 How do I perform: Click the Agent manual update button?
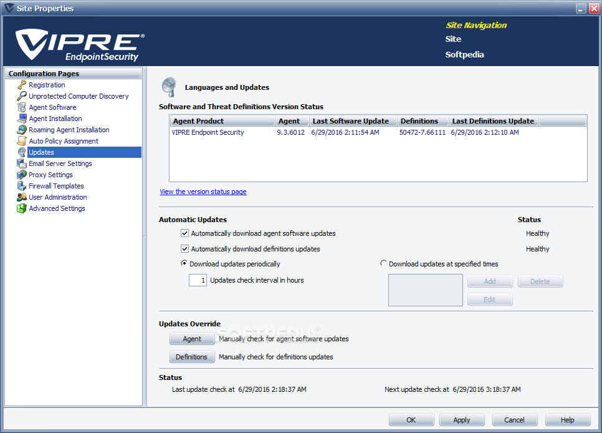(192, 339)
